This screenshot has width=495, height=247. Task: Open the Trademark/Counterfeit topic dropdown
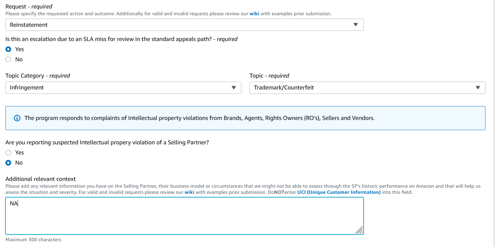tap(367, 87)
